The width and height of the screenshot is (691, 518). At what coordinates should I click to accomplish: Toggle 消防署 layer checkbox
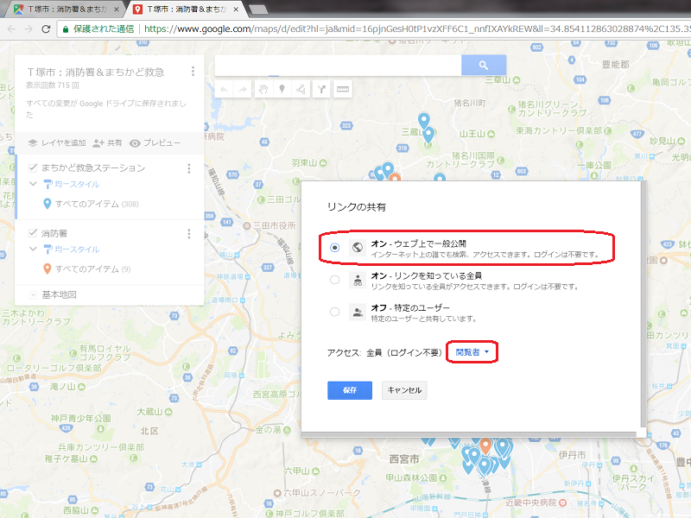[33, 233]
